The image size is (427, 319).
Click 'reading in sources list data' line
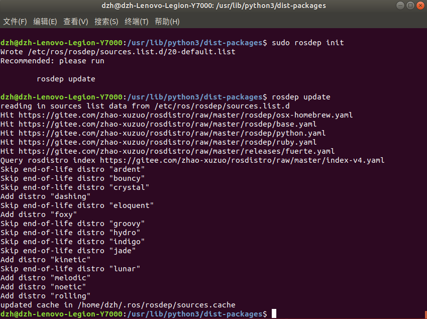click(x=145, y=105)
